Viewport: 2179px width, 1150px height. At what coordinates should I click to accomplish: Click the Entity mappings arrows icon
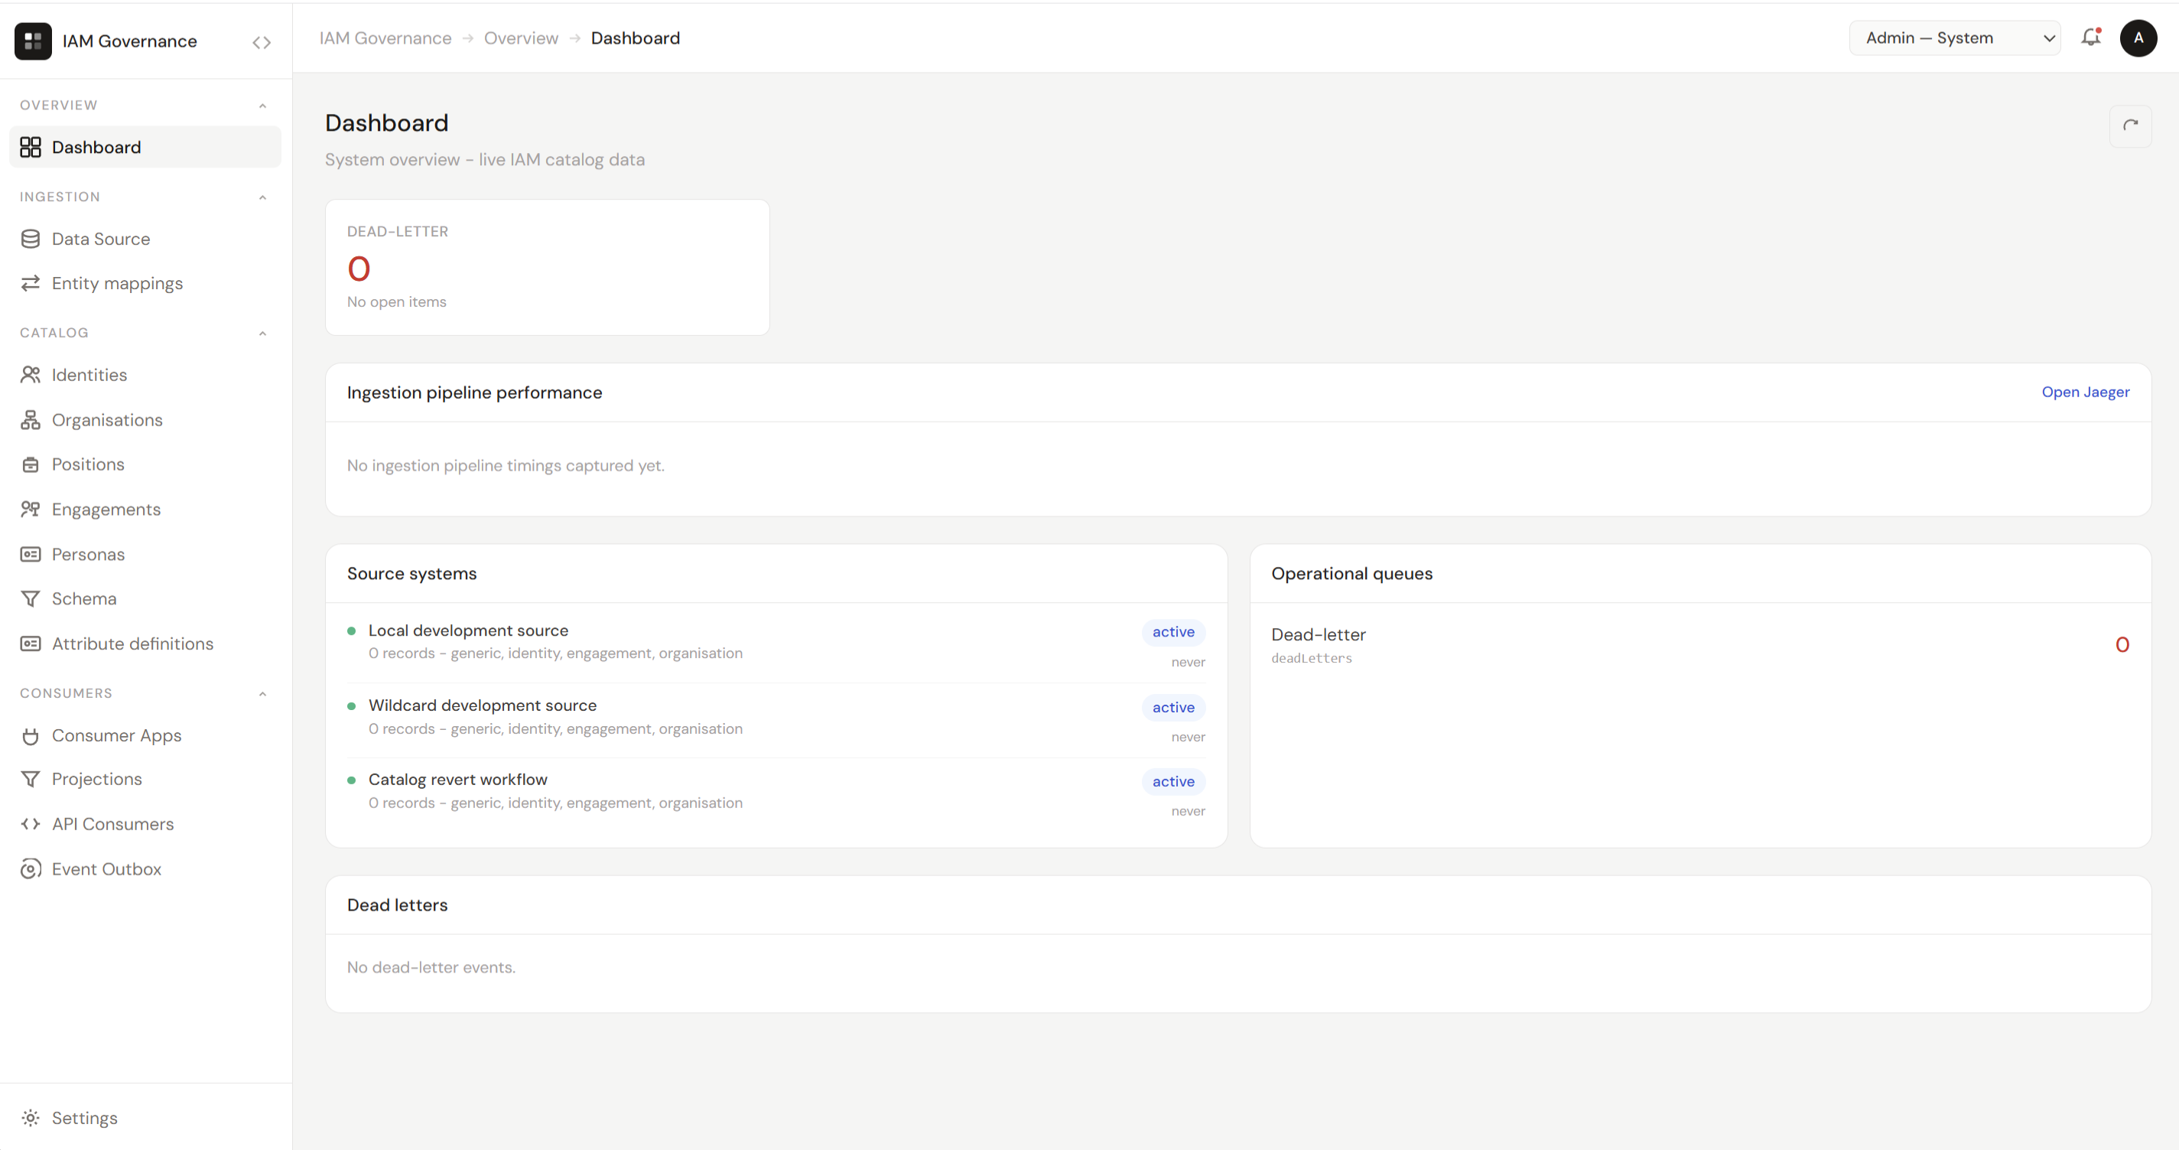point(31,283)
